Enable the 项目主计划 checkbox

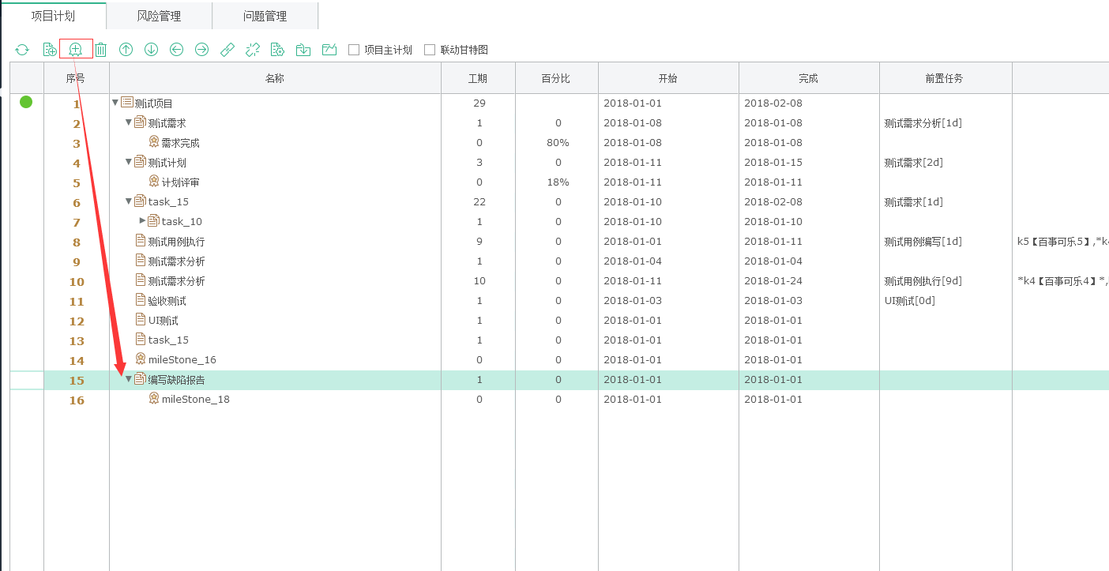point(354,50)
